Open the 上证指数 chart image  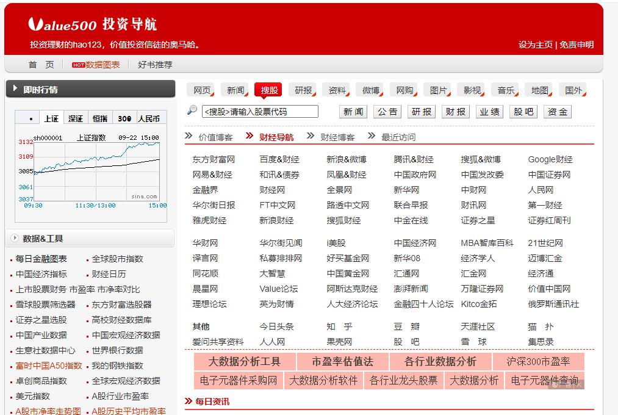[x=91, y=172]
